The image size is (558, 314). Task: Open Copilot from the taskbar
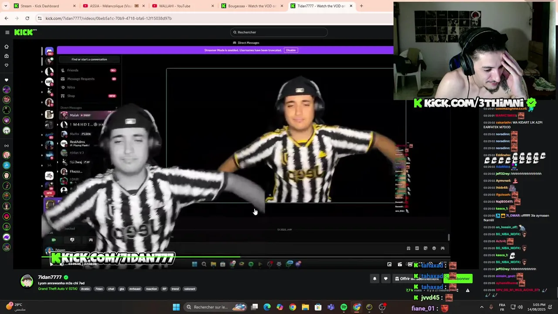point(280,307)
